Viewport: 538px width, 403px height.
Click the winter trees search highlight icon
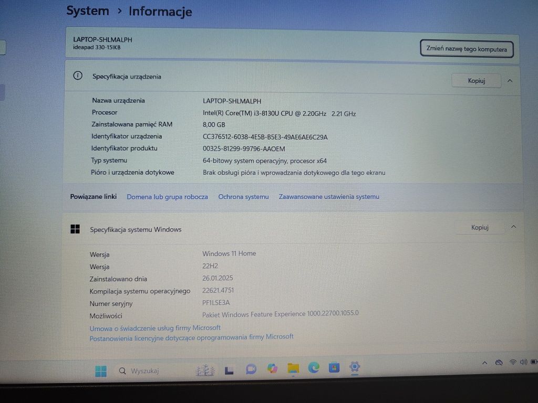tap(205, 370)
